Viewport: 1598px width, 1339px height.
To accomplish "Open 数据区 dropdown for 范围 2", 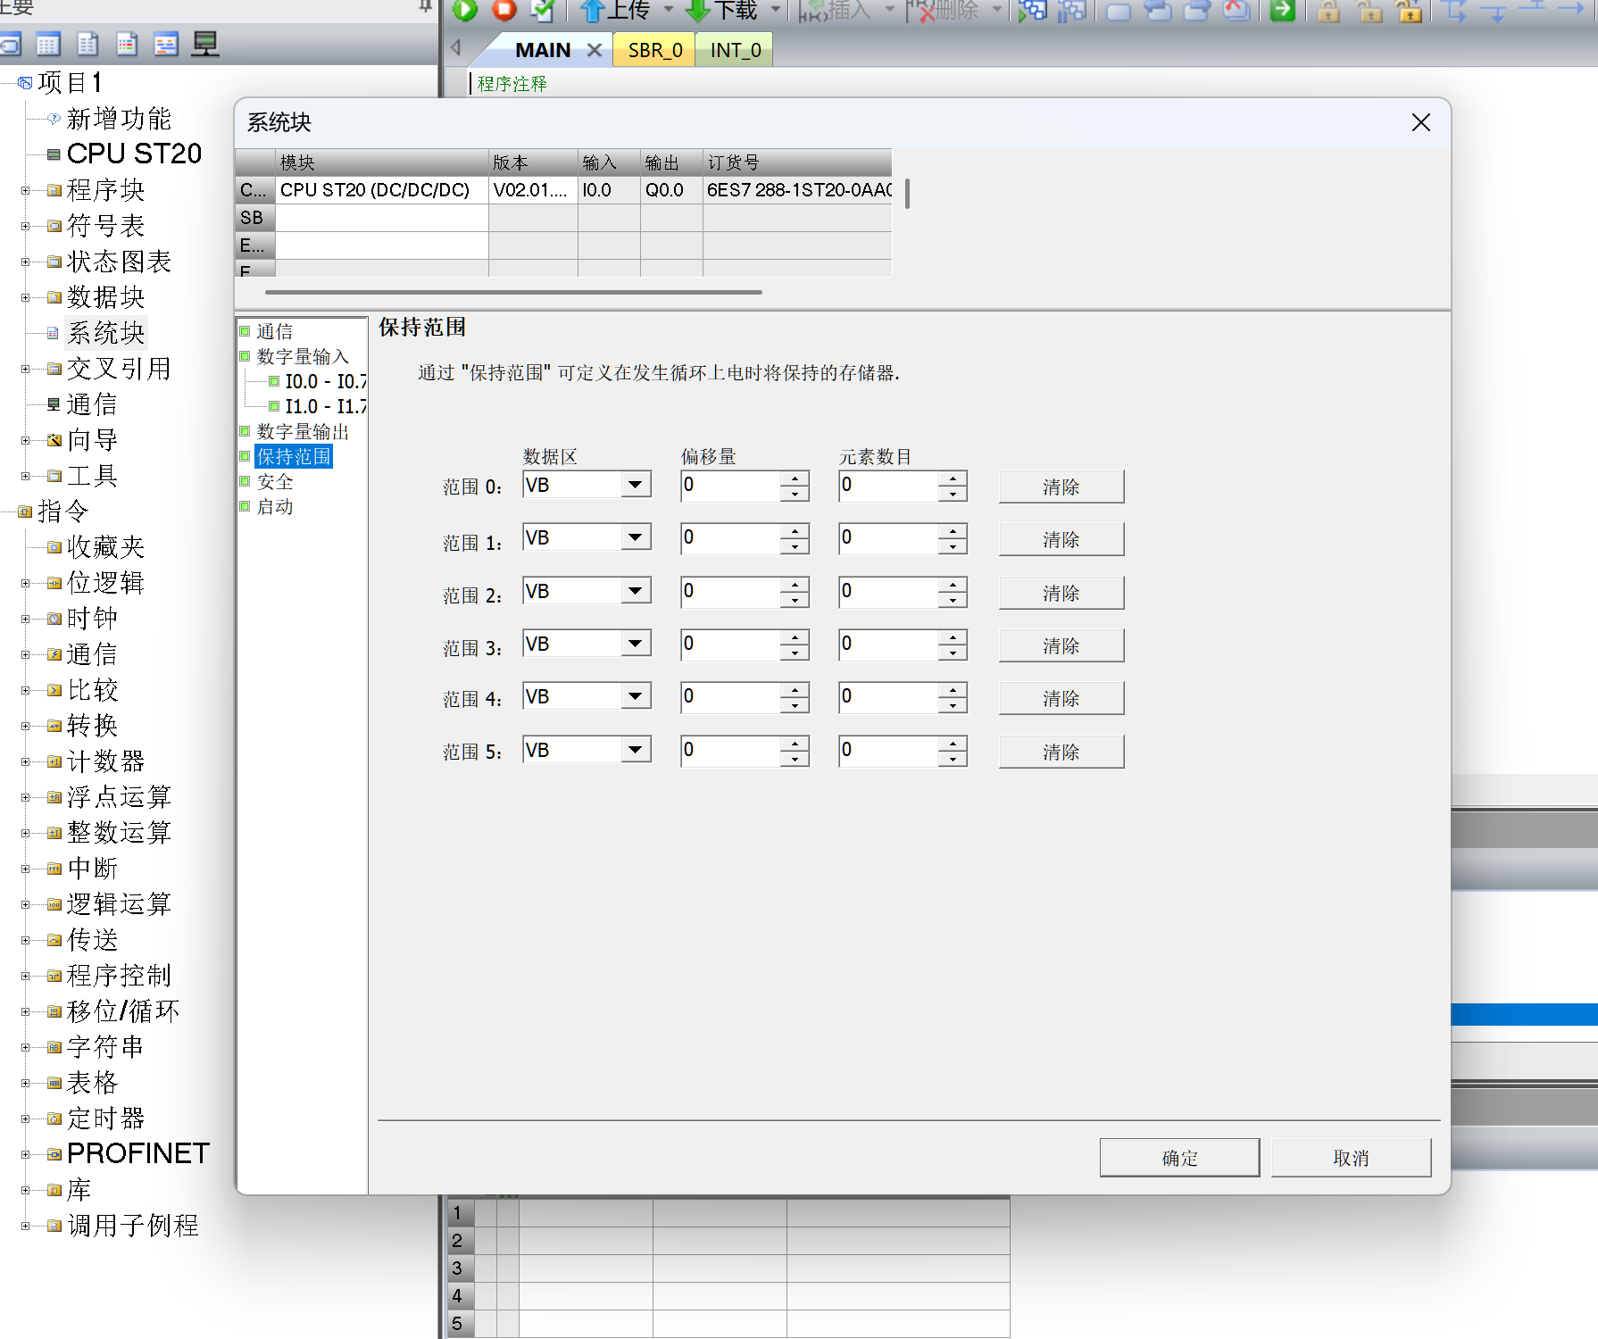I will click(x=636, y=591).
